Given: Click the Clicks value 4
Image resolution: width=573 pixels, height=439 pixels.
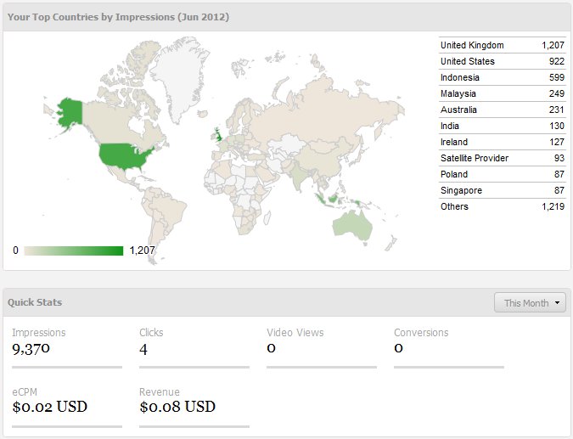Looking at the screenshot, I should pos(143,350).
